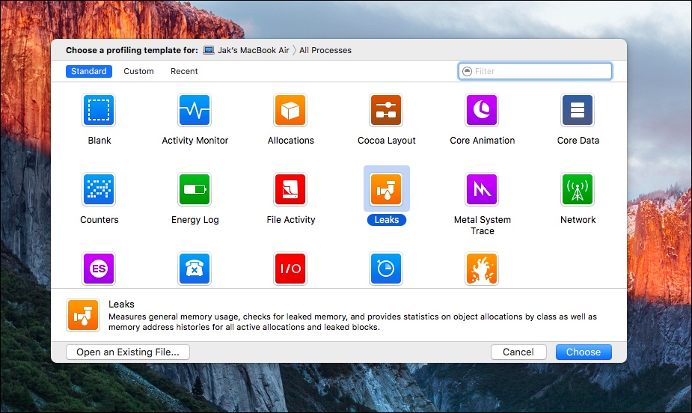Switch to the Custom tab
The height and width of the screenshot is (413, 692).
[x=138, y=72]
